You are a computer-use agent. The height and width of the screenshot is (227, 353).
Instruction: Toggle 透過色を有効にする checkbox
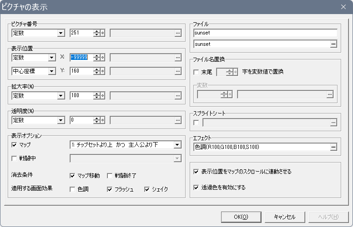tap(196, 188)
